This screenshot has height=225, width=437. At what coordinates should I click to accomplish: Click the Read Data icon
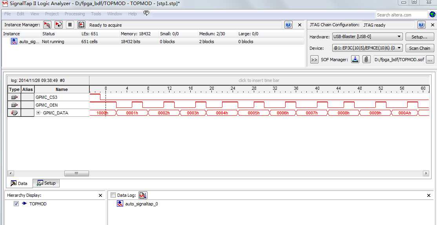pos(81,25)
